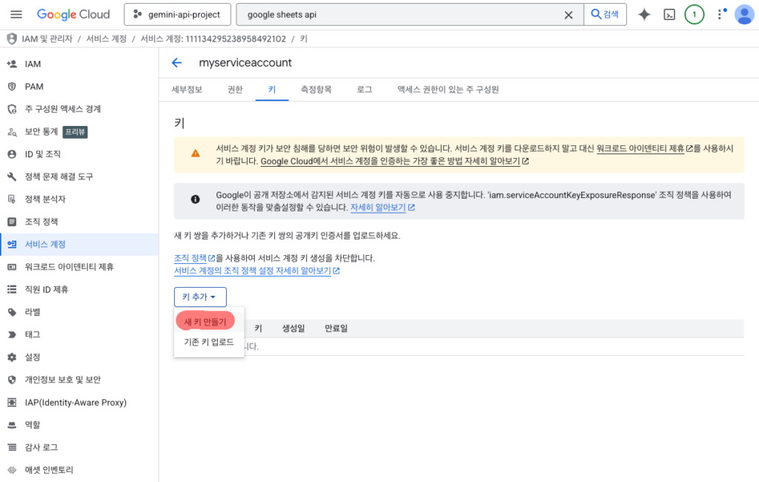Click the user account avatar
The width and height of the screenshot is (759, 482).
[743, 15]
